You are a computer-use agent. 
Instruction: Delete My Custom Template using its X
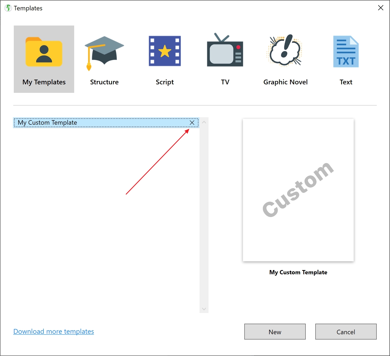(192, 123)
